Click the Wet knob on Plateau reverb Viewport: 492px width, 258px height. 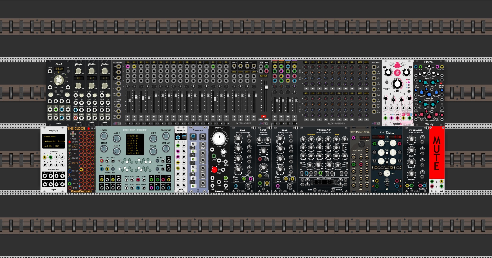tap(433, 73)
